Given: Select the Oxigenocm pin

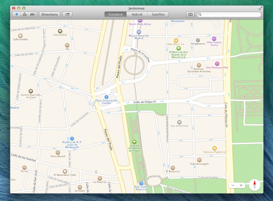Looking at the screenshot, I should click(198, 40).
